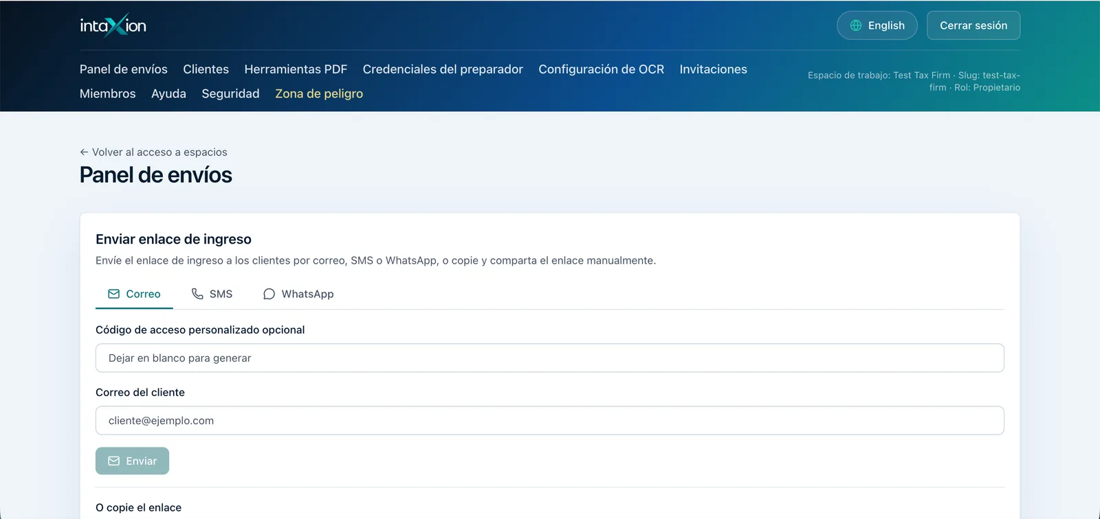Switch to the SMS tab

click(212, 294)
